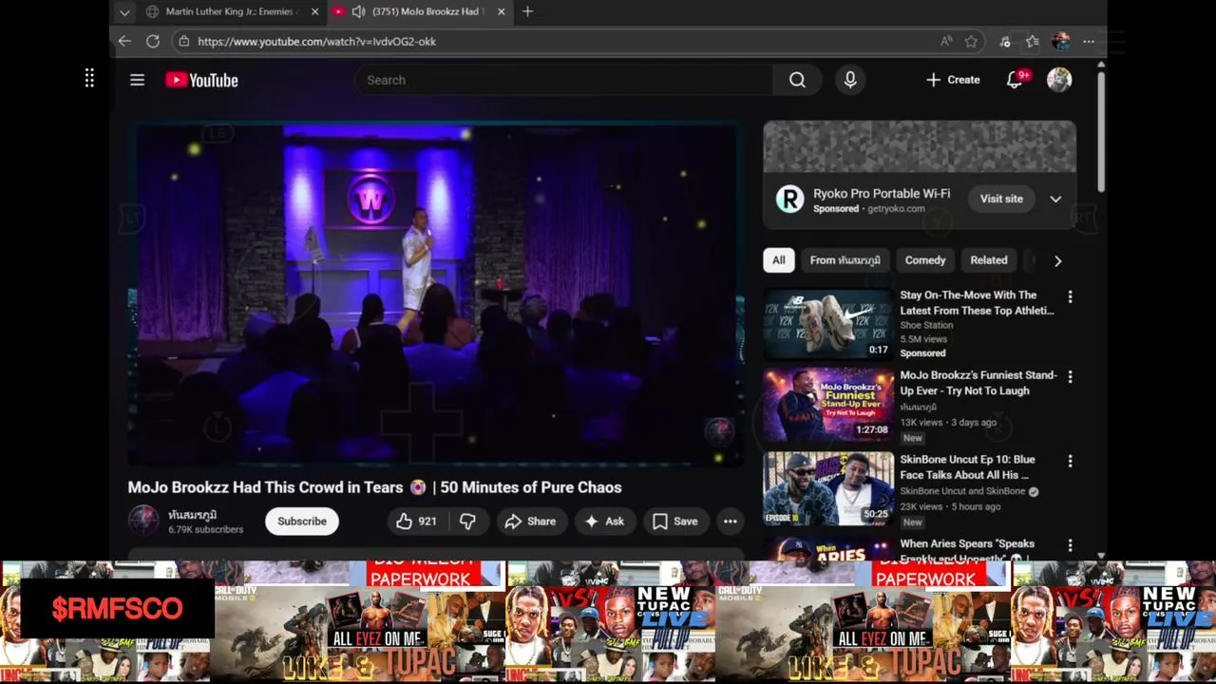Click the $RMFSCO overlay label
Screen dimensions: 1216x684
click(x=117, y=609)
